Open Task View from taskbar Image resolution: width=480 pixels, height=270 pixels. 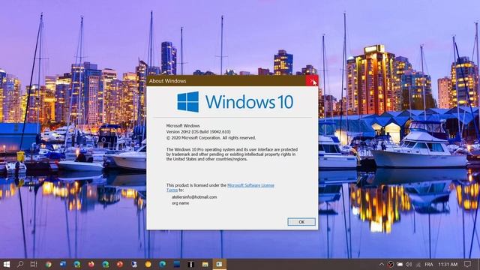(x=34, y=264)
